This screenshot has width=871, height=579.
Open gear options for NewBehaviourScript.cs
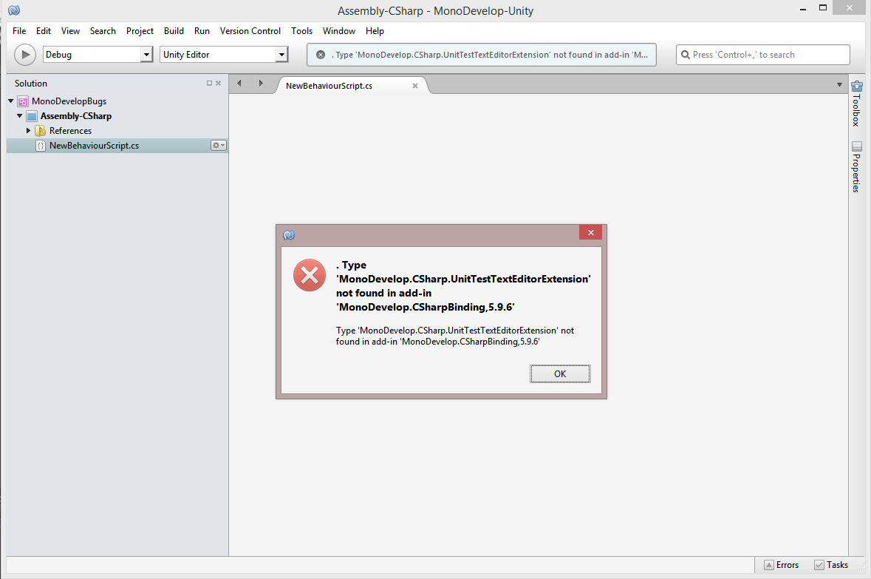(x=219, y=145)
